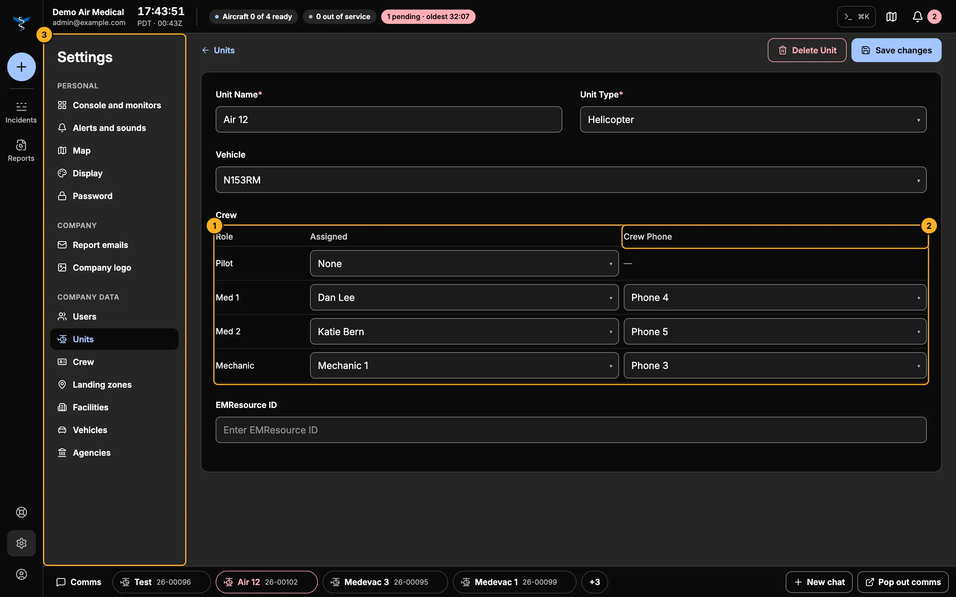Open the map icon in top bar

(891, 17)
